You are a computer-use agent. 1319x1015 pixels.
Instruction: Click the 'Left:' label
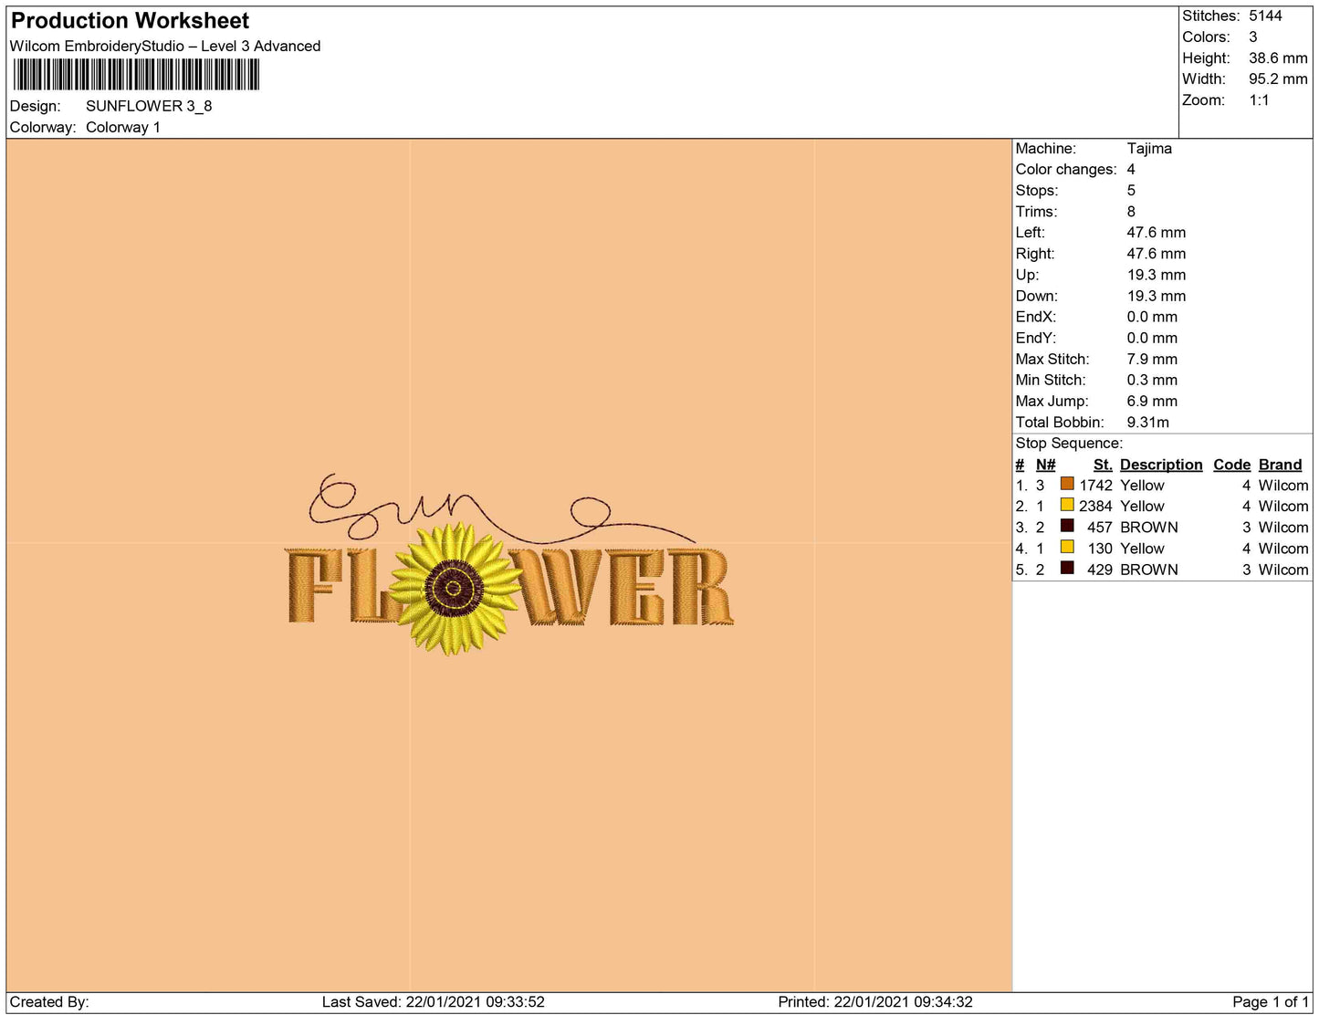(x=1031, y=232)
